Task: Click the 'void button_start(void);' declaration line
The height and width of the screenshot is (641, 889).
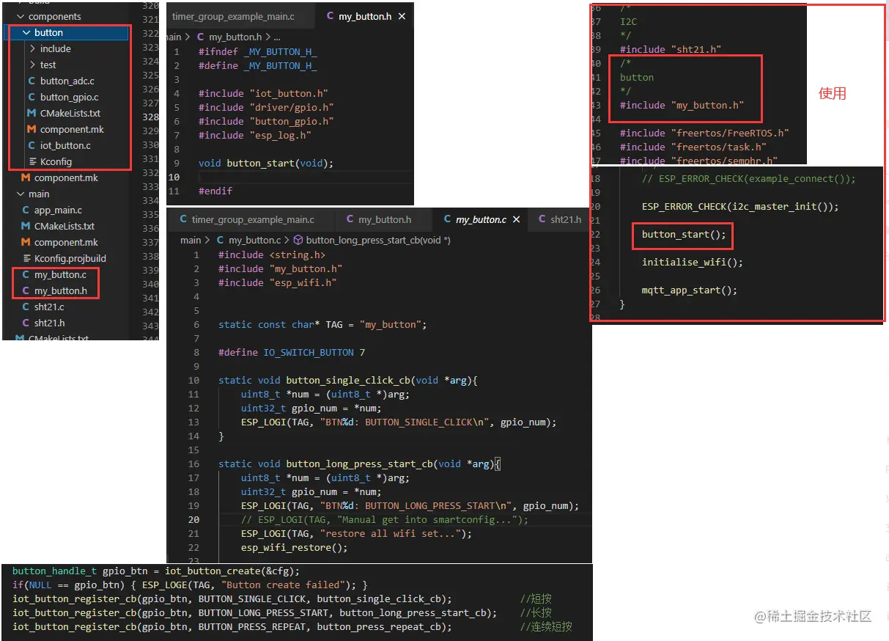Action: point(266,163)
